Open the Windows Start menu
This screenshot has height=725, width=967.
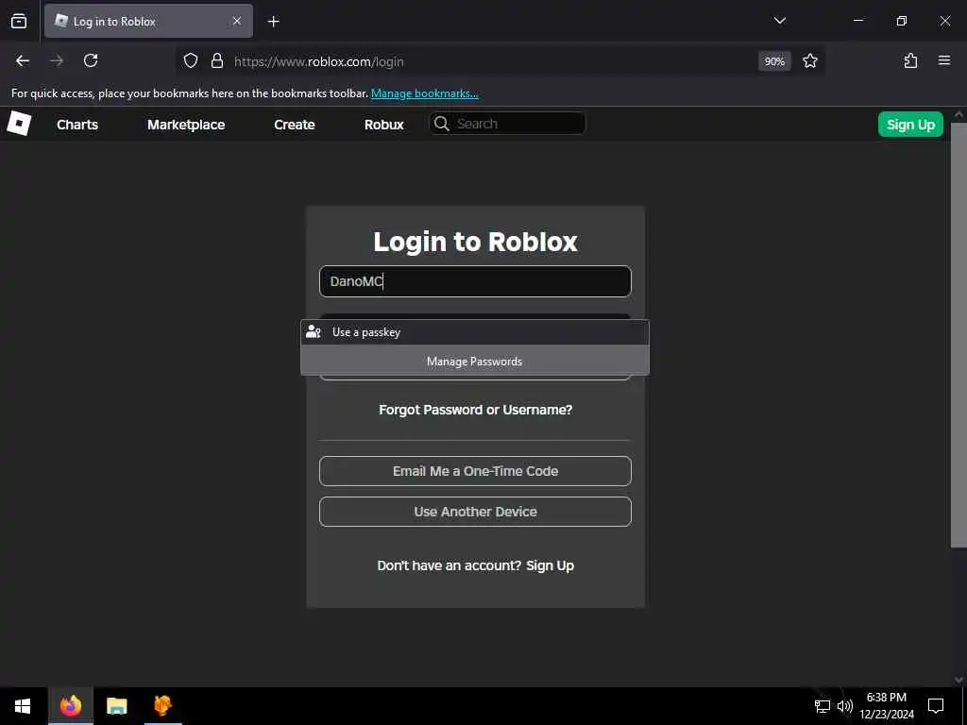click(x=23, y=706)
